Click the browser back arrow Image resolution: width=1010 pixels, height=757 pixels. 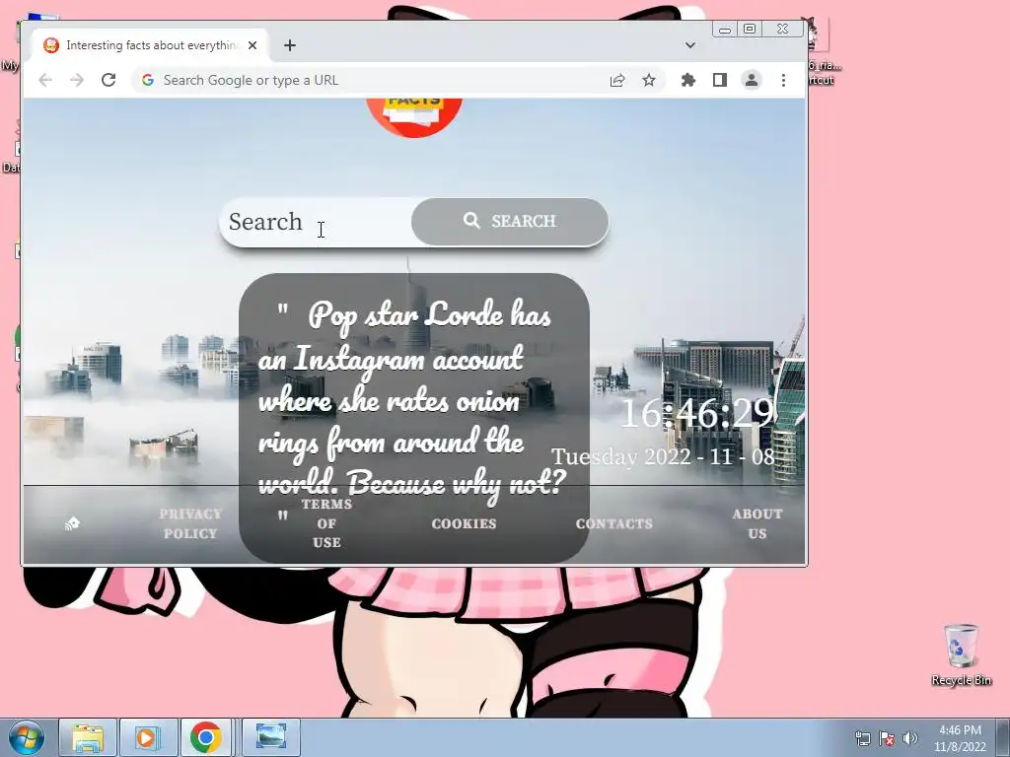point(45,80)
